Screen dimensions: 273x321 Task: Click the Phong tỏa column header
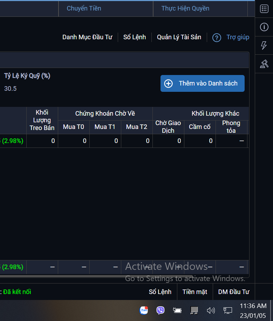[231, 127]
